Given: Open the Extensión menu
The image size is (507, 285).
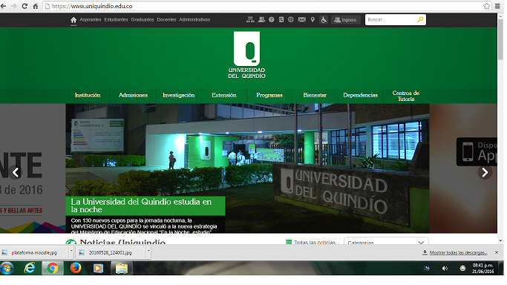Looking at the screenshot, I should click(224, 95).
